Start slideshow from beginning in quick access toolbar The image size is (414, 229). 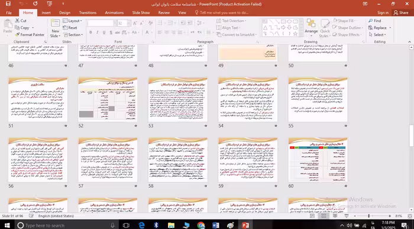click(x=49, y=4)
